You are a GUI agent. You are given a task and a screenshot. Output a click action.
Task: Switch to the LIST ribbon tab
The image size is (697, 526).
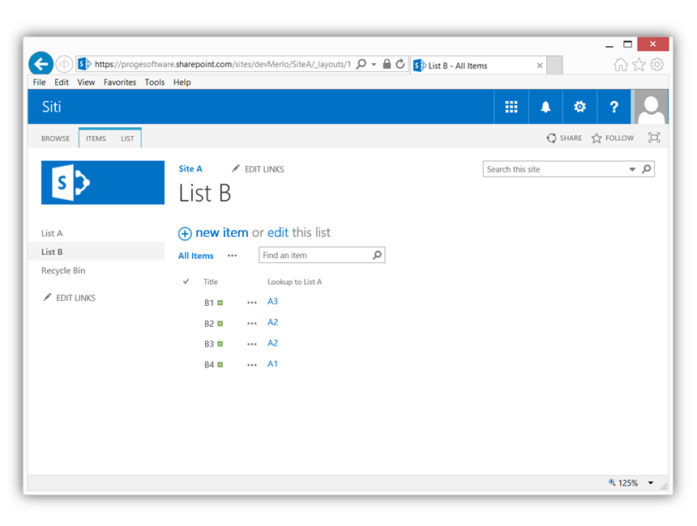[127, 138]
